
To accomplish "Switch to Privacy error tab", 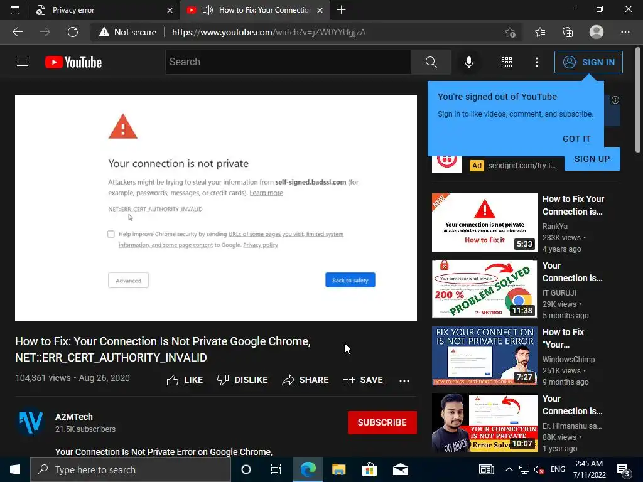I will tap(105, 10).
